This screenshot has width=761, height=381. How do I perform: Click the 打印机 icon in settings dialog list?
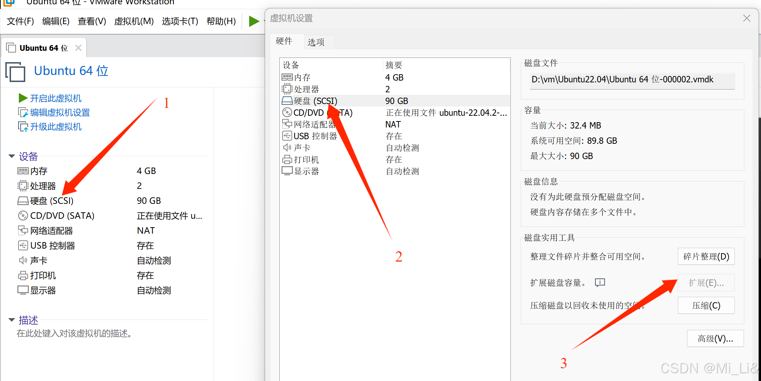point(287,159)
